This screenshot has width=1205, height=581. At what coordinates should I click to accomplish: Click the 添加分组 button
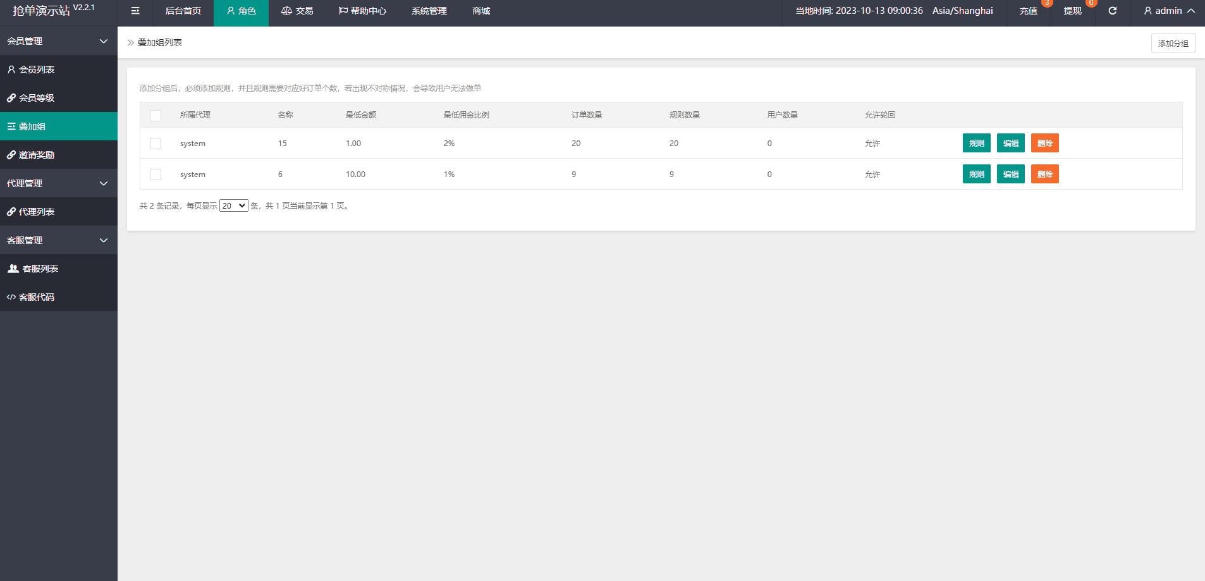click(x=1173, y=43)
